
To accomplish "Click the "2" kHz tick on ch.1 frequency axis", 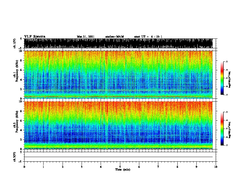I will 21,89.
